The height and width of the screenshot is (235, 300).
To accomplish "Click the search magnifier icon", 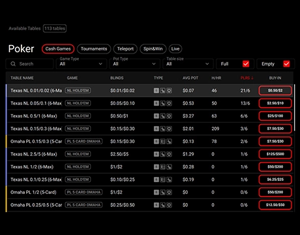I will point(13,64).
